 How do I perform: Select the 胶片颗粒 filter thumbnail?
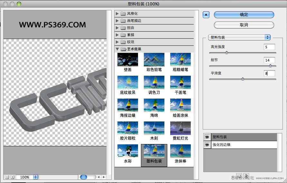128,128
